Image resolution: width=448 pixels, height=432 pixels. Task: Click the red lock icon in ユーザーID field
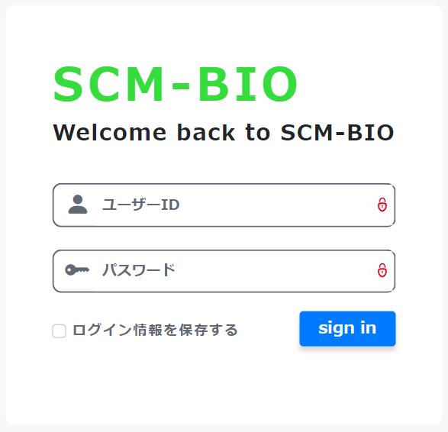click(382, 205)
